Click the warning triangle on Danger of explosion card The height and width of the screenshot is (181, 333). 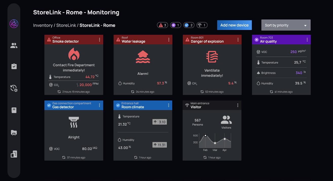click(x=187, y=40)
